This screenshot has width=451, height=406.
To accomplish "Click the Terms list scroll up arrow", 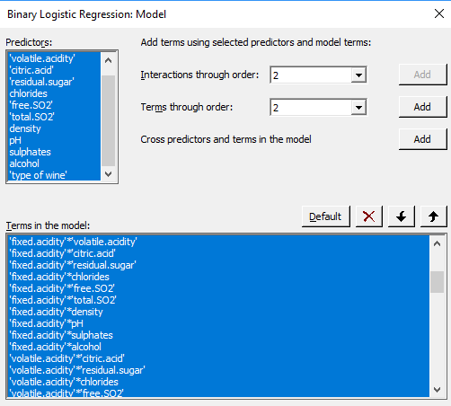I will [437, 243].
